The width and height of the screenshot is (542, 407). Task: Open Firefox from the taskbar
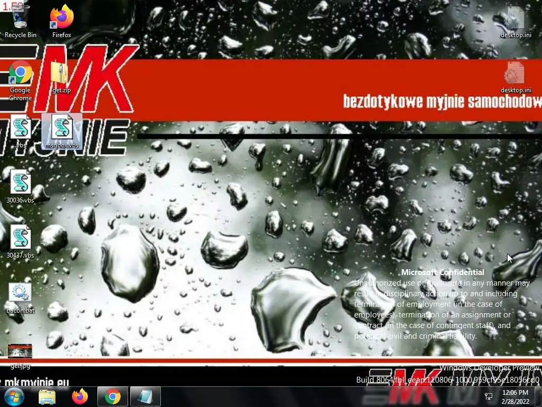tap(80, 397)
